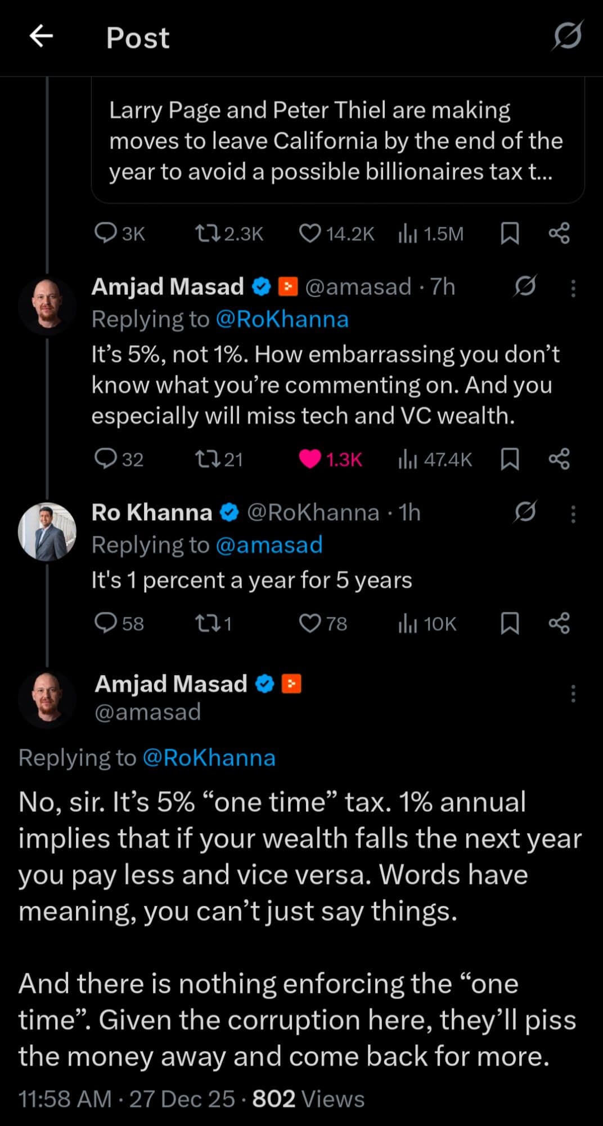This screenshot has height=1126, width=603.
Task: Open the quoted Larry Page and Peter Thiel post
Action: 337,141
